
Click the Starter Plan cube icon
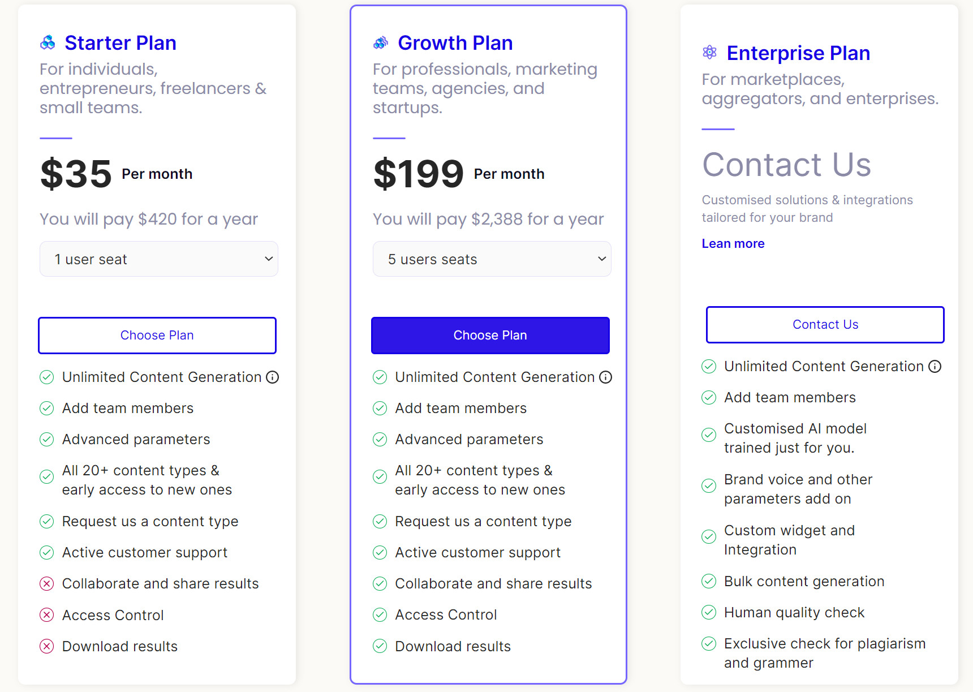coord(48,42)
